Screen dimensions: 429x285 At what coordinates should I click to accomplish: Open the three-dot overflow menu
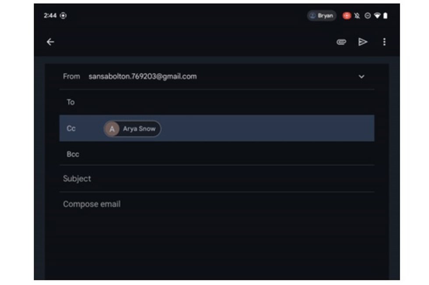click(x=384, y=42)
